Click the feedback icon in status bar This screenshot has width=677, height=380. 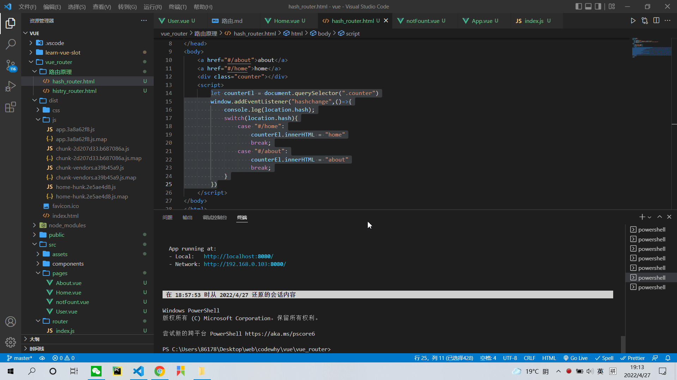coord(655,358)
